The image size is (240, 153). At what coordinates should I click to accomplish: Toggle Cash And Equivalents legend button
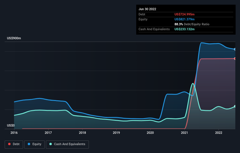point(67,144)
